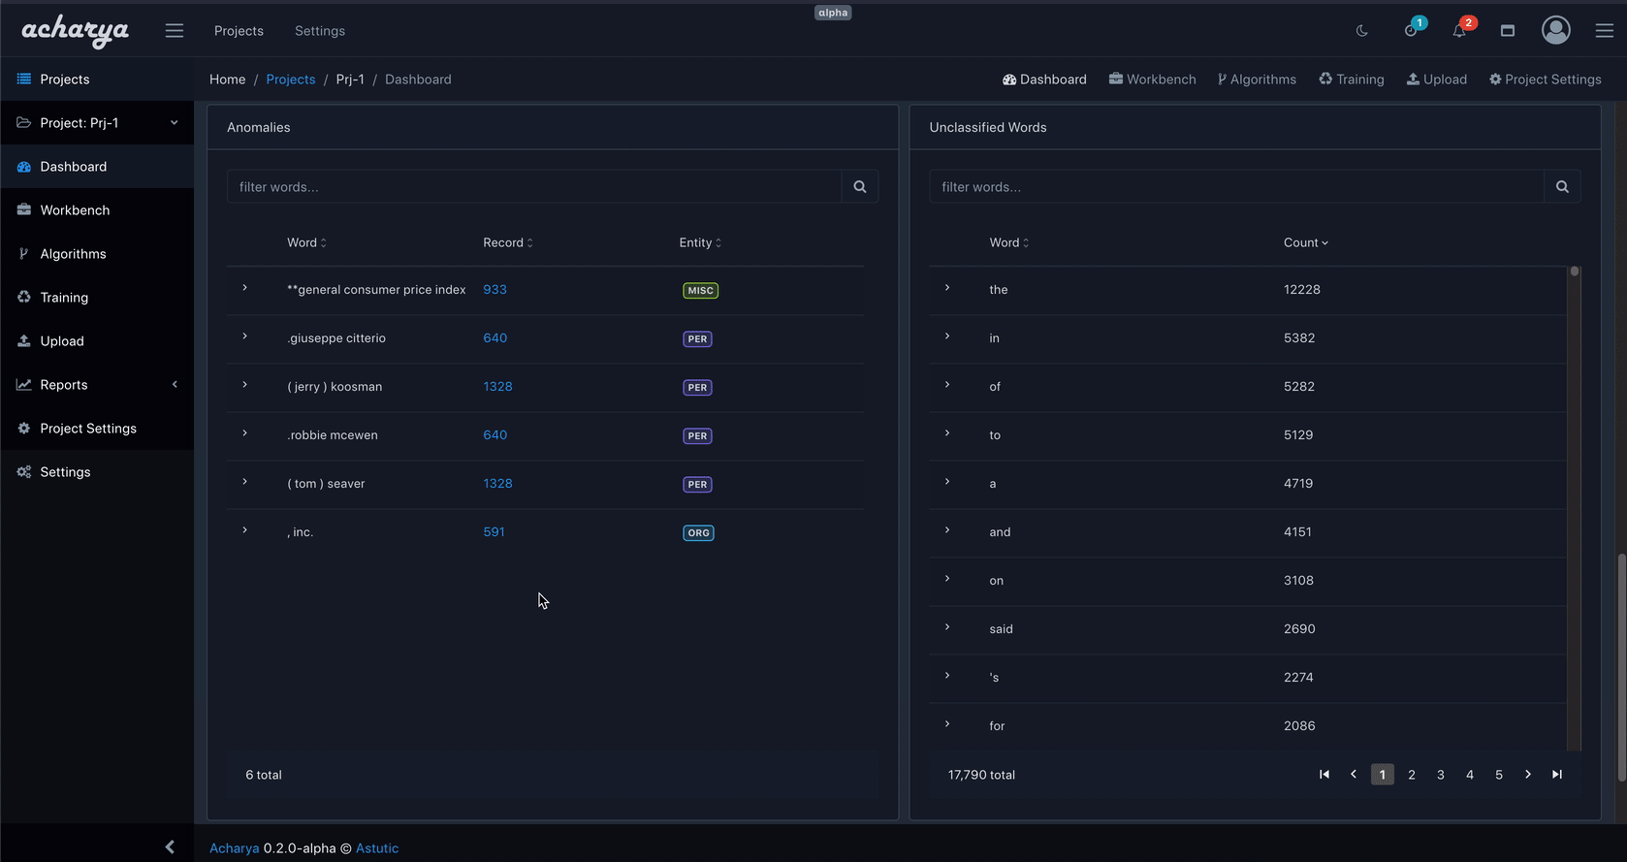Click the window layout icon in the top bar
The width and height of the screenshot is (1627, 862).
(x=1507, y=31)
